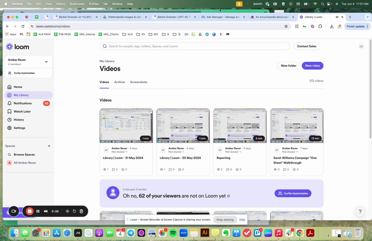Click Stop sharing in the sharing bar
The image size is (372, 241).
(225, 220)
